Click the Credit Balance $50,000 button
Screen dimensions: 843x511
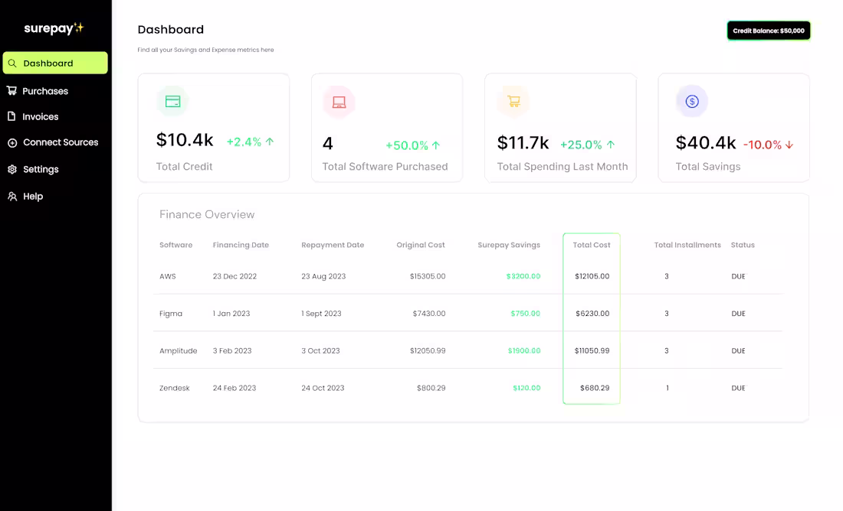(x=769, y=31)
